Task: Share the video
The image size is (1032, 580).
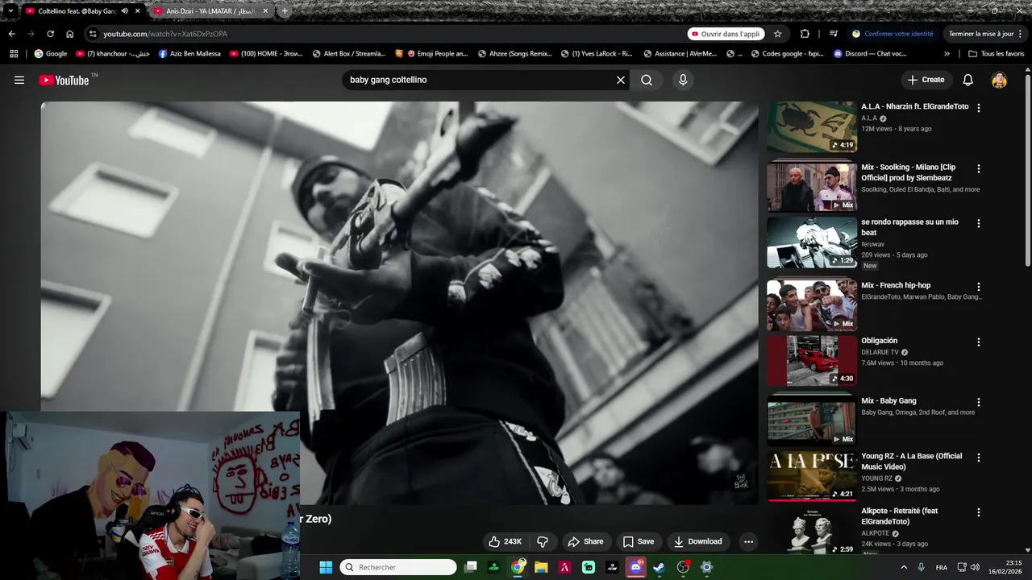Action: coord(585,541)
